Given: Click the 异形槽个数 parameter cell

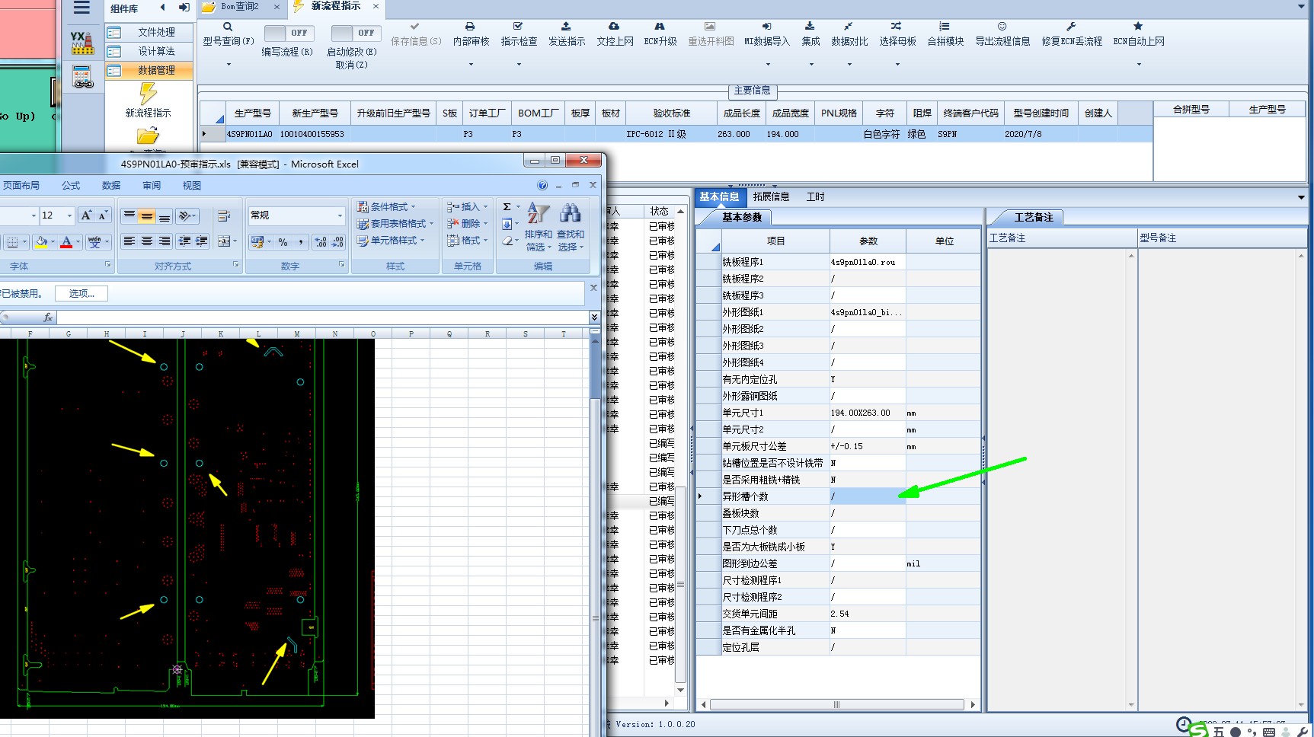Looking at the screenshot, I should coord(868,496).
